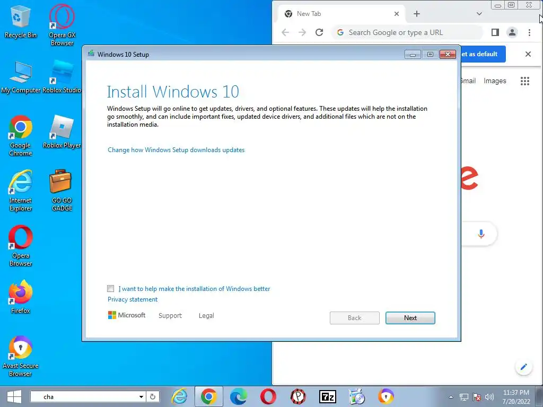Click Next in Windows 10 Setup

[410, 318]
